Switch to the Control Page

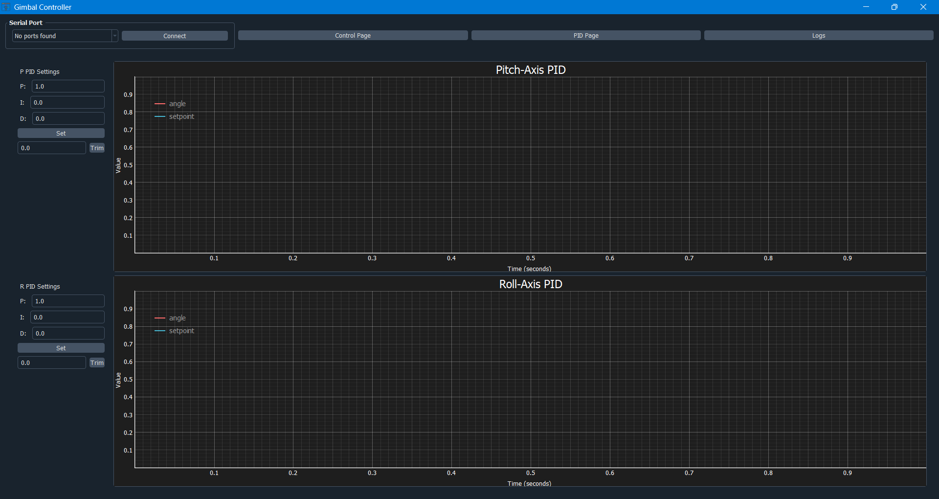(353, 35)
